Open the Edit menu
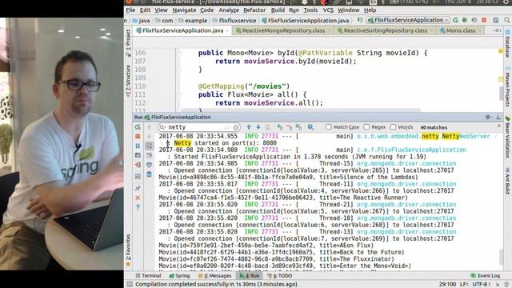Image resolution: width=512 pixels, height=288 pixels. 145,10
